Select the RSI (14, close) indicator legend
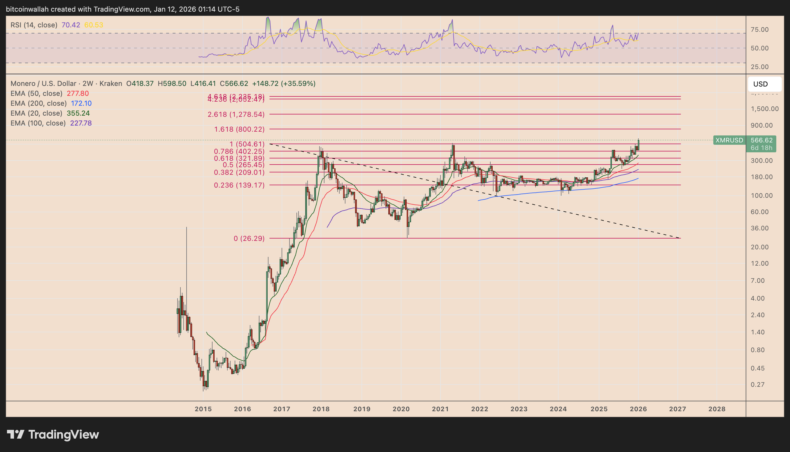Viewport: 790px width, 452px height. [34, 25]
